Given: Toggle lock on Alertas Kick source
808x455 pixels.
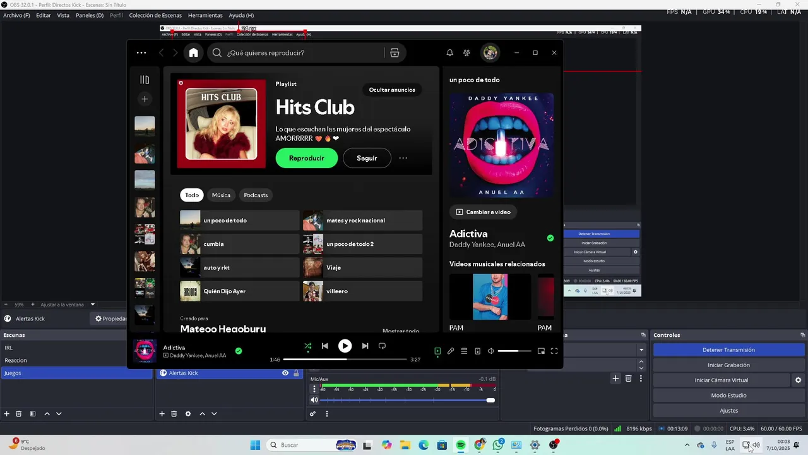Looking at the screenshot, I should [296, 373].
